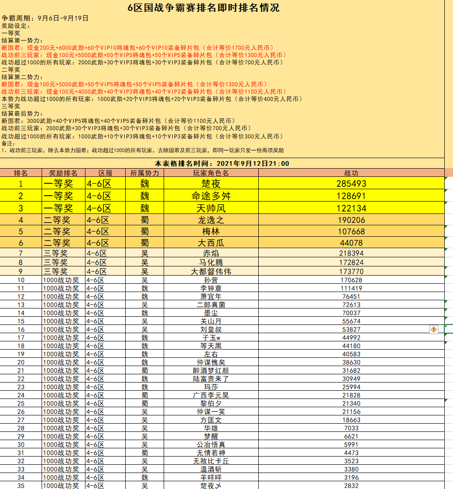Select the player cell 子玉w

point(211,337)
